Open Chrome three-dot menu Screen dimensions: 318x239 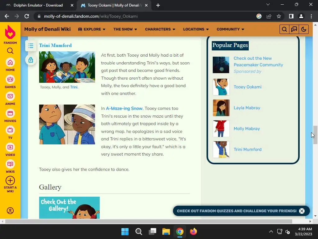(x=311, y=16)
